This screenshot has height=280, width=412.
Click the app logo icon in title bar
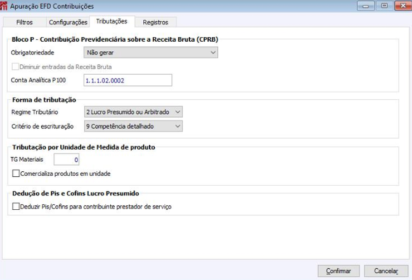tap(3, 6)
